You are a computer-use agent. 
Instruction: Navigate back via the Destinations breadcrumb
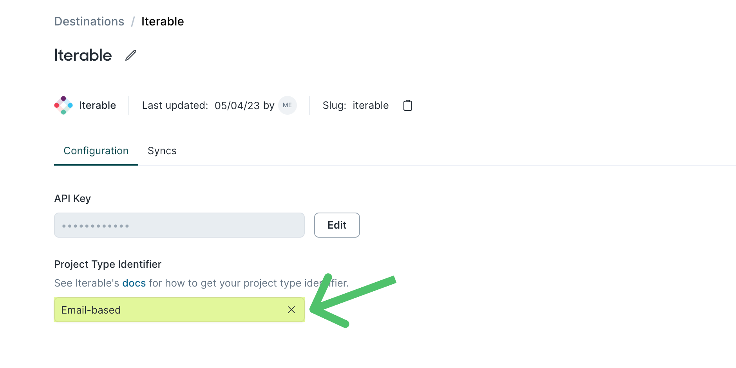pyautogui.click(x=89, y=21)
